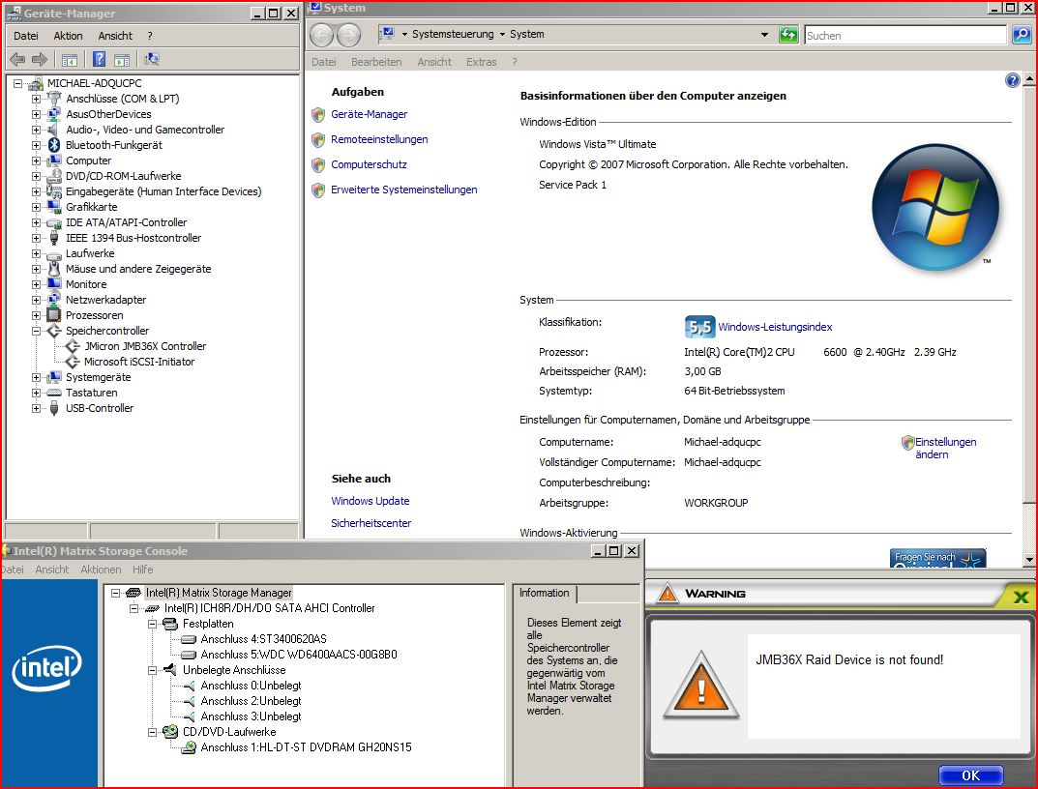Click shield icon beside Computerschutz
Viewport: 1038px width, 789px height.
[318, 164]
